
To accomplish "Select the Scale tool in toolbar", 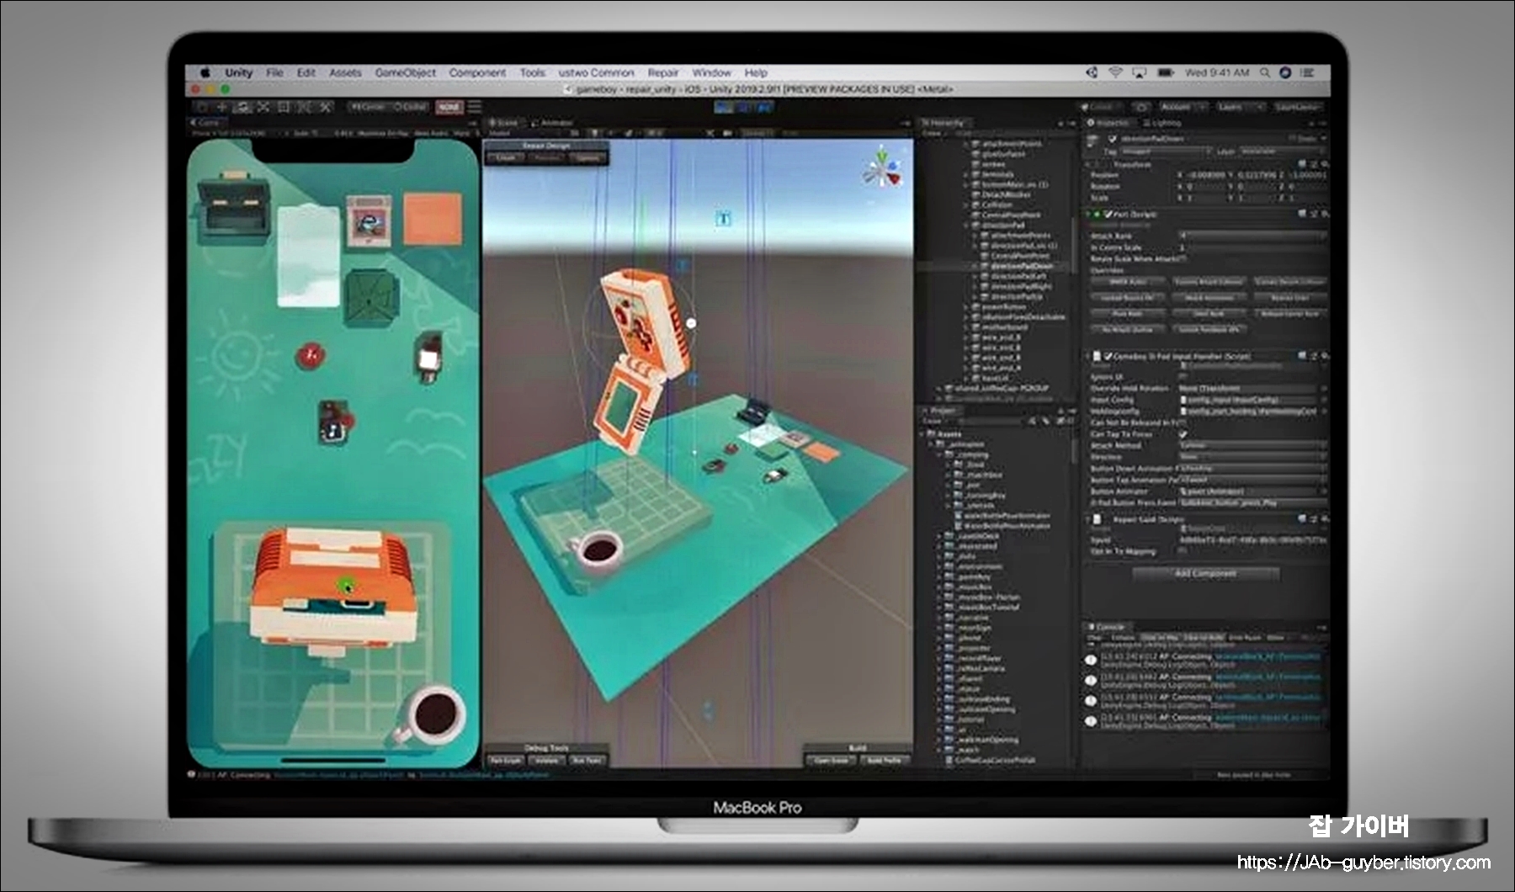I will tap(263, 107).
